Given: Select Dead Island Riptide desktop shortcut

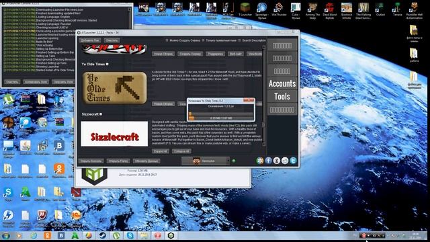Looking at the screenshot, I should (x=330, y=11).
